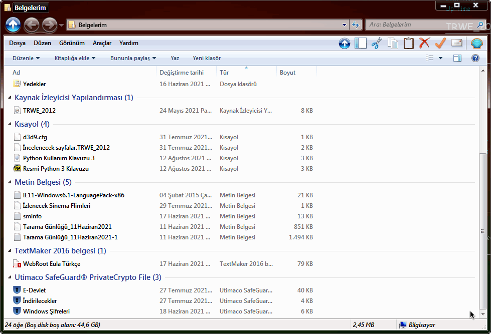Create a folder with Yeni klasör
This screenshot has width=491, height=334.
[x=207, y=58]
